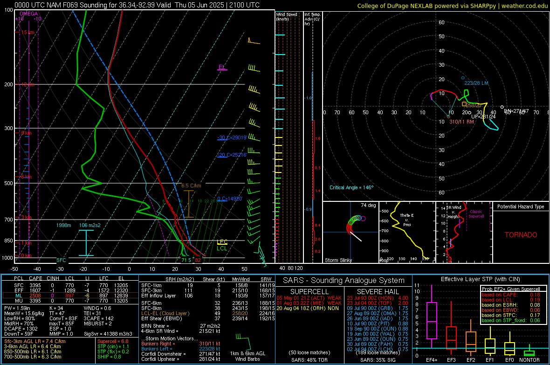This screenshot has width=550, height=365.
Task: Click the Potential Hazard Type header
Action: (521, 207)
